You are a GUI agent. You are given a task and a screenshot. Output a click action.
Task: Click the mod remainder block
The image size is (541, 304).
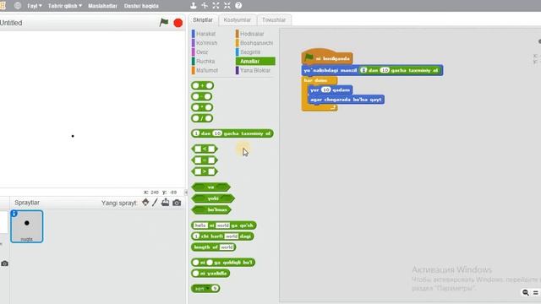click(223, 263)
